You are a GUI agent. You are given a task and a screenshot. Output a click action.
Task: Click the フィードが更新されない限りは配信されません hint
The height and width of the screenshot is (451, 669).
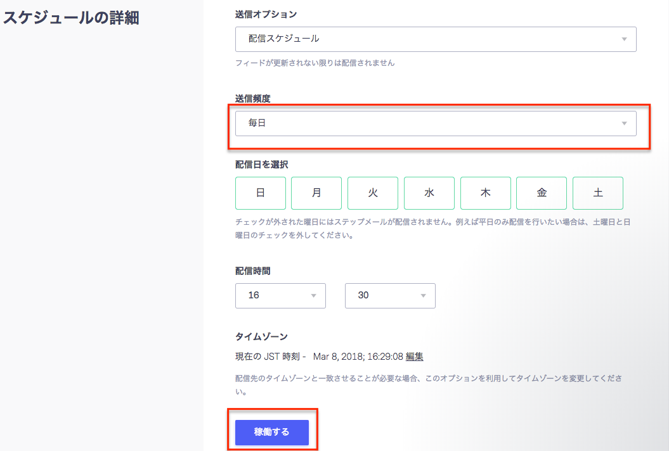point(315,63)
